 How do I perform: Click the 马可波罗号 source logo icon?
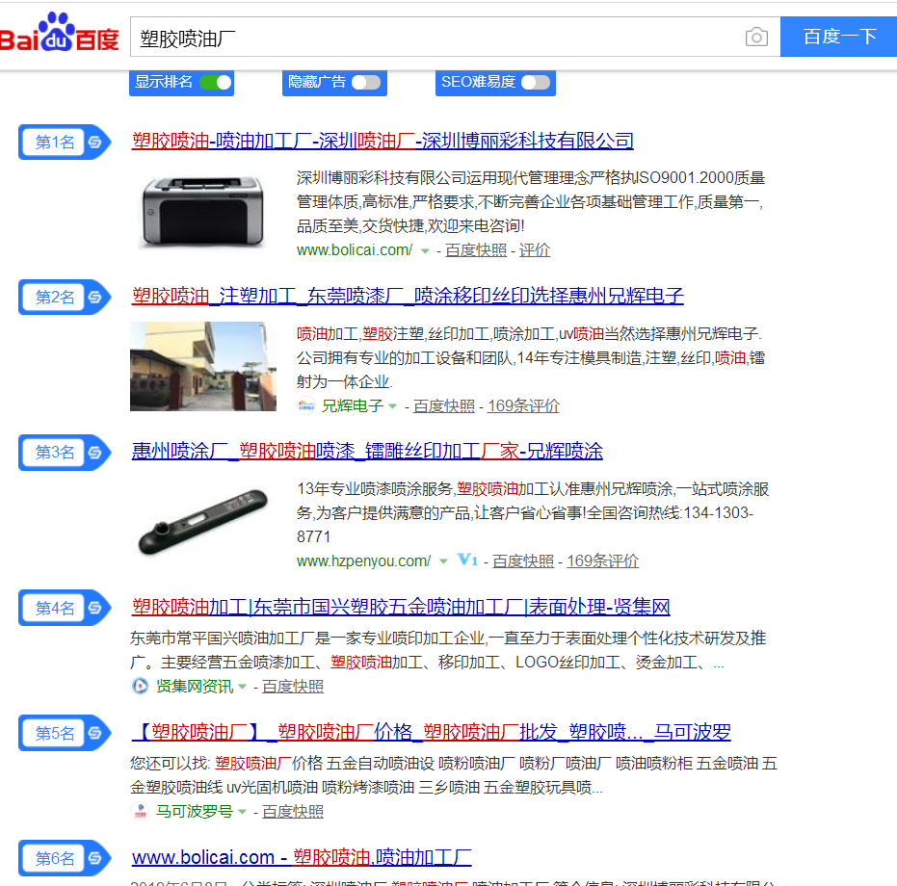pyautogui.click(x=140, y=812)
